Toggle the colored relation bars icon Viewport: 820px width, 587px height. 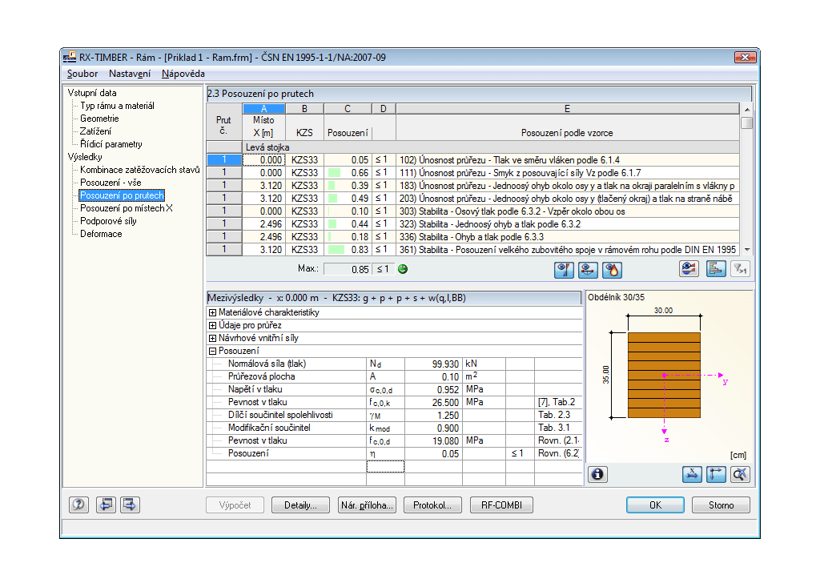pos(716,269)
